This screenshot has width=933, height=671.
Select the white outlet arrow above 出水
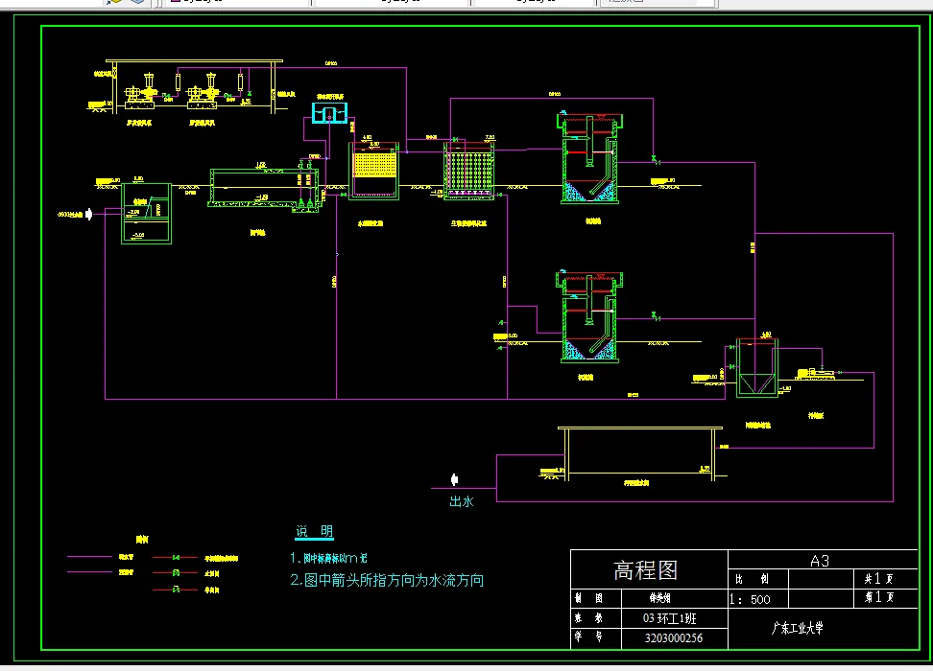coord(455,479)
